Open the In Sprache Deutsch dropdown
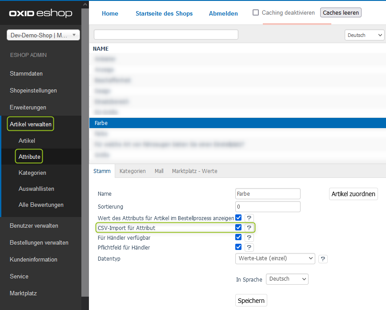Image resolution: width=386 pixels, height=310 pixels. tap(287, 279)
